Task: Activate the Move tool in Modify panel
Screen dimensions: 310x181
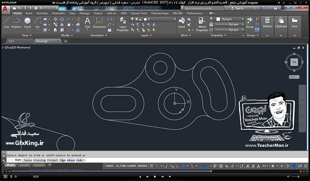Action: (55, 19)
